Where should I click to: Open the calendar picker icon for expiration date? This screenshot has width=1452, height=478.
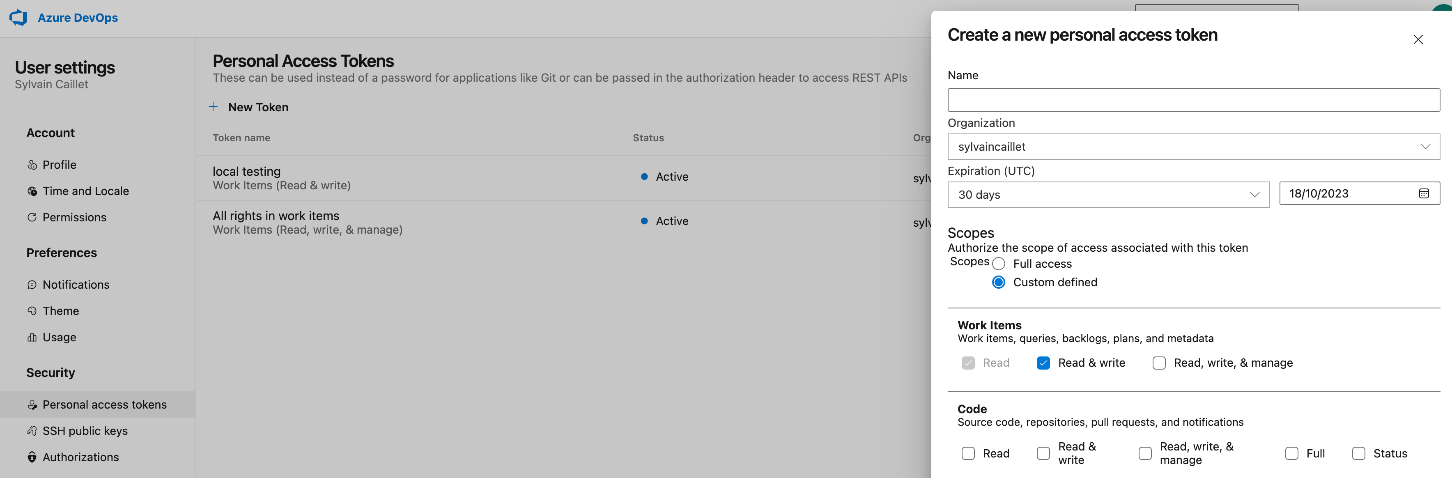(x=1424, y=194)
